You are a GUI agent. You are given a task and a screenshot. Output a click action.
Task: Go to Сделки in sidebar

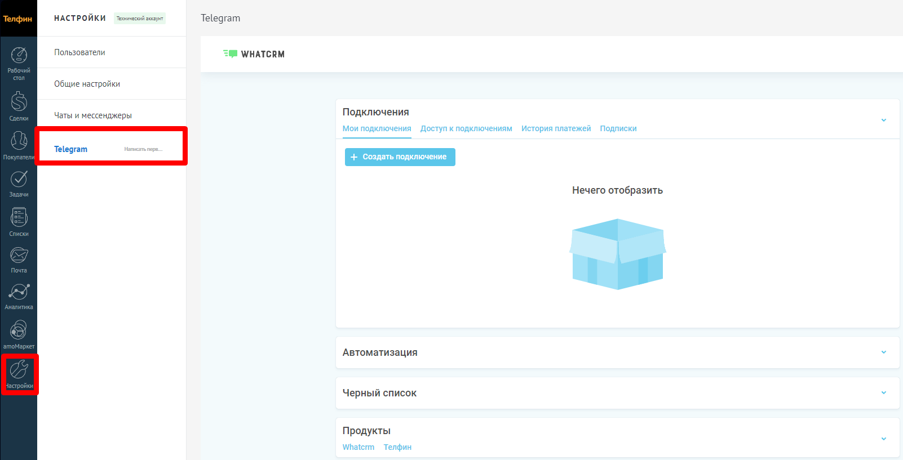(19, 102)
